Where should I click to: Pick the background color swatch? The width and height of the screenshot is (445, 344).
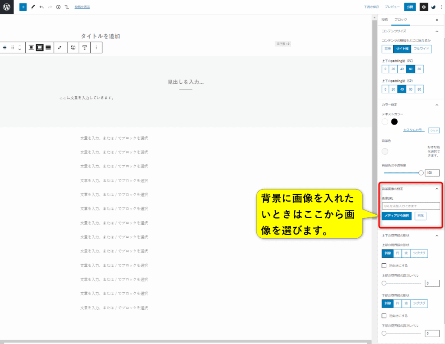click(385, 151)
